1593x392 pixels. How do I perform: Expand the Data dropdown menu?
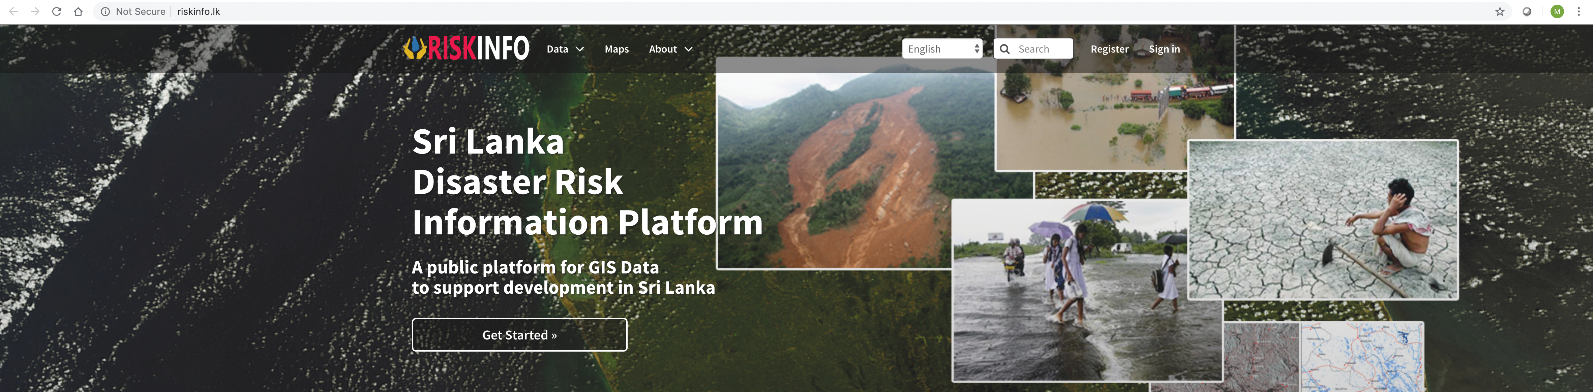[565, 49]
